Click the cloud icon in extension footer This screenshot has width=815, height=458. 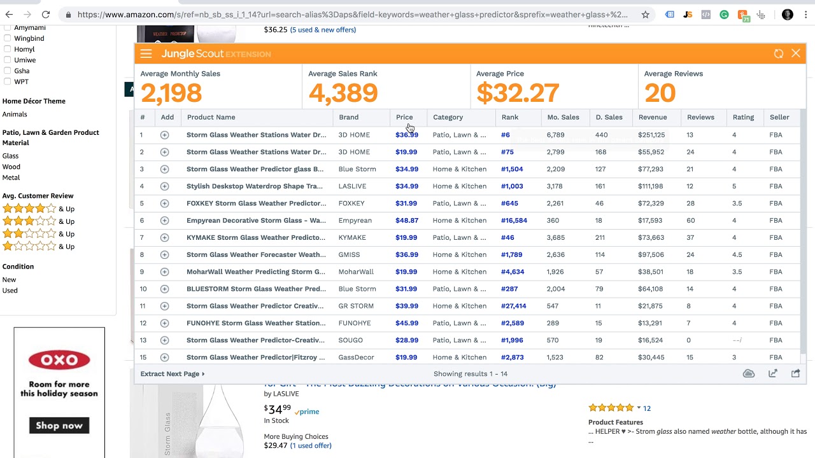749,373
